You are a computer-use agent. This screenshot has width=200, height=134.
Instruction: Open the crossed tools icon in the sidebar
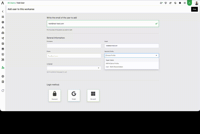pos(3,60)
